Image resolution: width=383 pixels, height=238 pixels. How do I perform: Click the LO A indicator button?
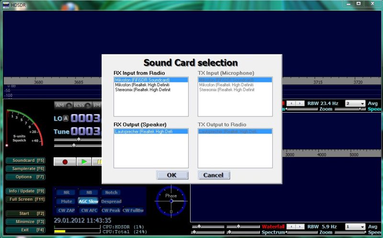[x=65, y=118]
